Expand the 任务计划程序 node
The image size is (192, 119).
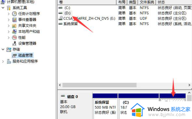[x=8, y=14]
